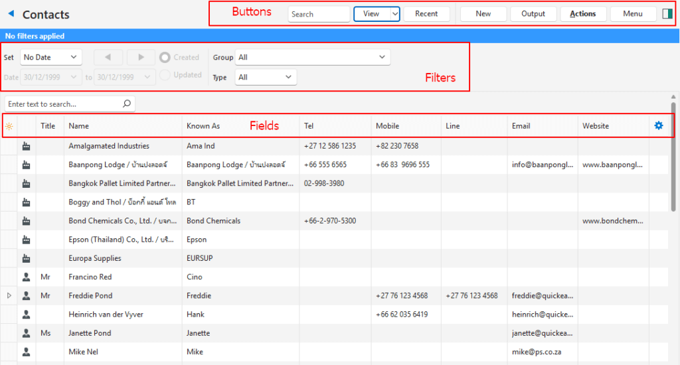
Task: Click the Recent button
Action: [426, 14]
